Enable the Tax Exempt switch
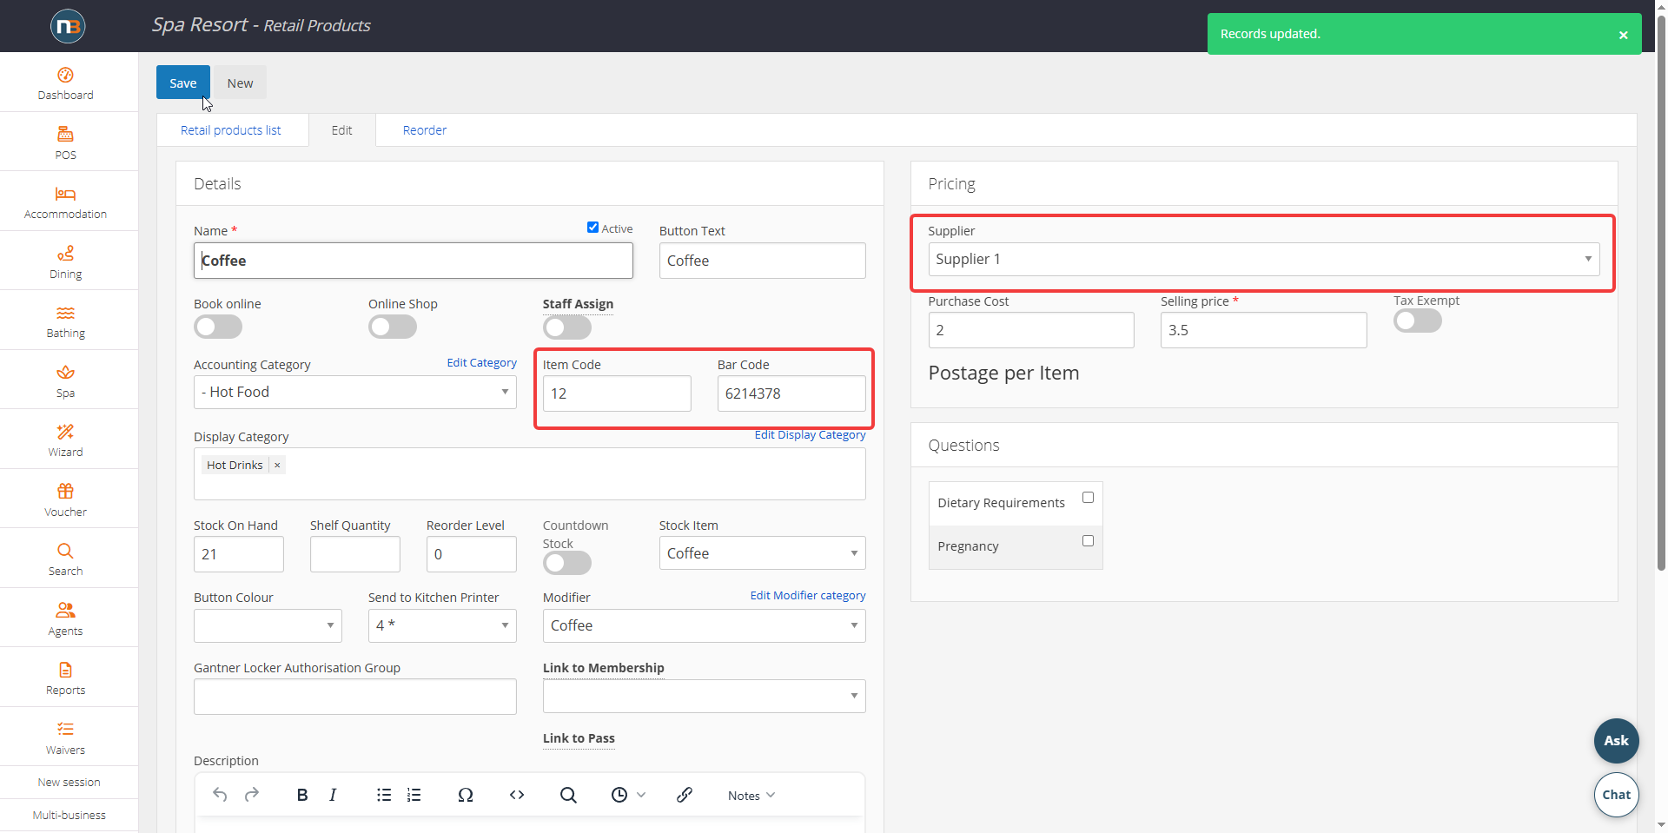 click(x=1418, y=321)
